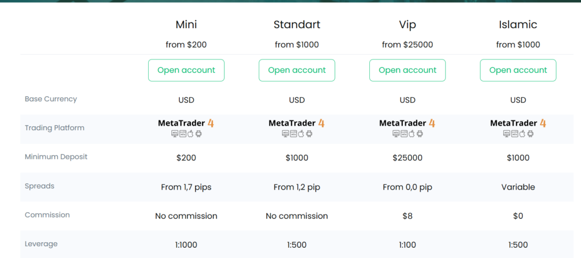
Task: Click the desktop MT4 icon under Islamic
Action: pyautogui.click(x=507, y=134)
